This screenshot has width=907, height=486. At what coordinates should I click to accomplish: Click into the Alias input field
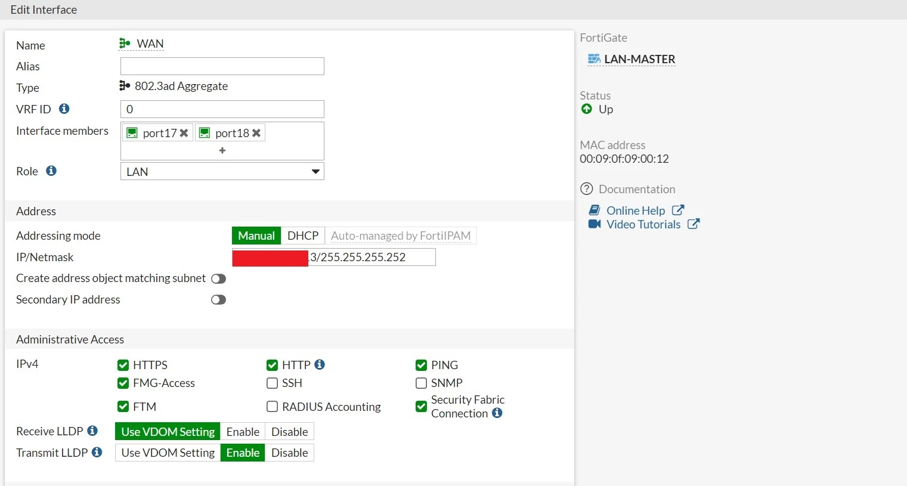222,66
